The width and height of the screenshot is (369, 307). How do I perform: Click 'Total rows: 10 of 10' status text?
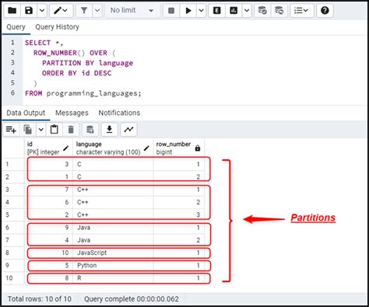pos(40,299)
